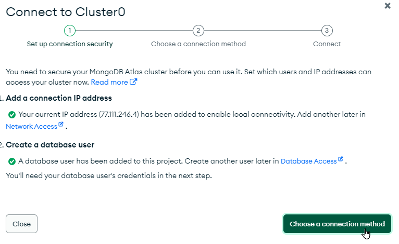399x244 pixels.
Task: Click the 'Create a database user' heading
Action: point(50,145)
